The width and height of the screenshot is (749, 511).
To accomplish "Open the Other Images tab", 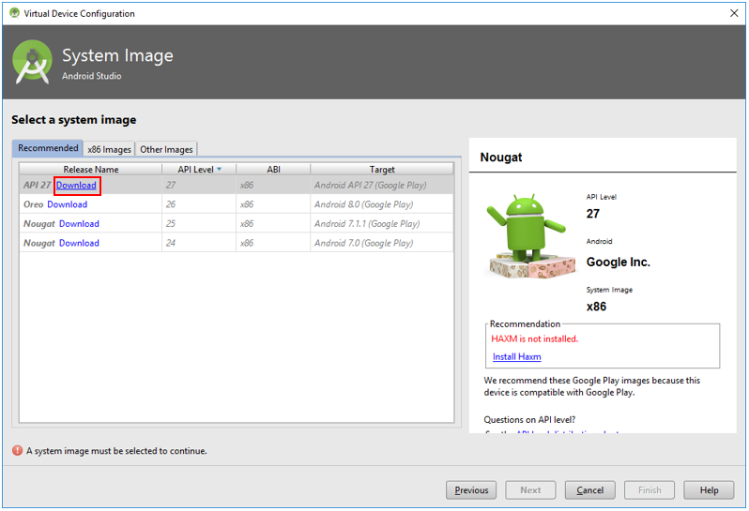I will point(166,149).
